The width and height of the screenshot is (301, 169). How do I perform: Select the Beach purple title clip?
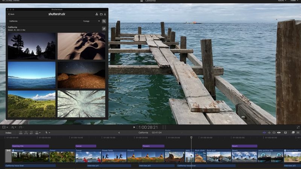point(244,146)
